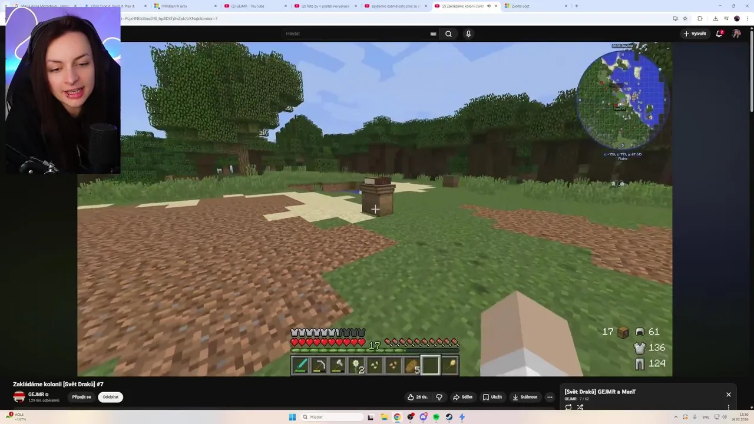Image resolution: width=754 pixels, height=424 pixels.
Task: Open Spotify from taskbar
Action: [x=436, y=417]
